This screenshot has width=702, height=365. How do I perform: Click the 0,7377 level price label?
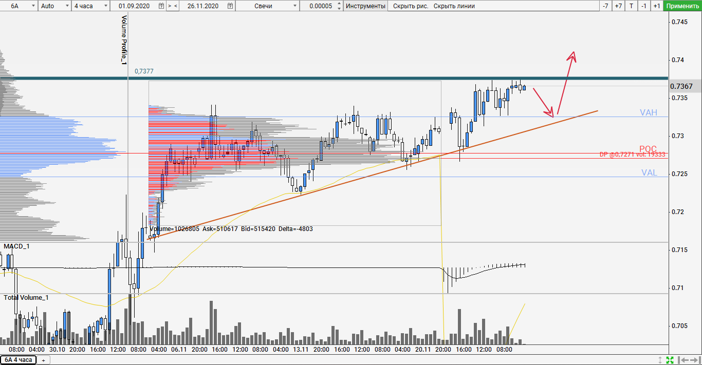click(x=144, y=71)
